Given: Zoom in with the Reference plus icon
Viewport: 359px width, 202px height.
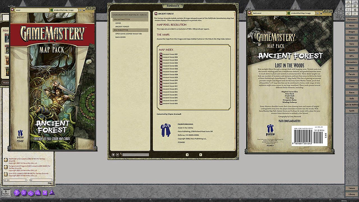Looking at the screenshot, I should pos(113,155).
